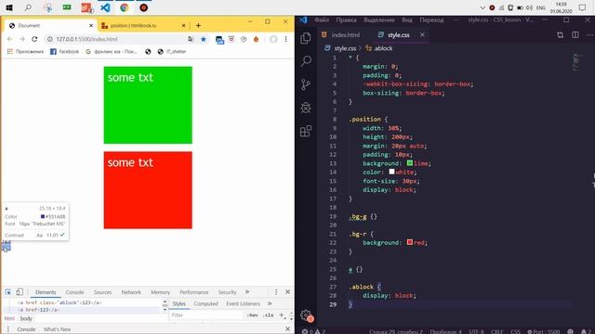The height and width of the screenshot is (334, 595).
Task: Toggle the DevTools device toolbar icon
Action: coord(20,292)
